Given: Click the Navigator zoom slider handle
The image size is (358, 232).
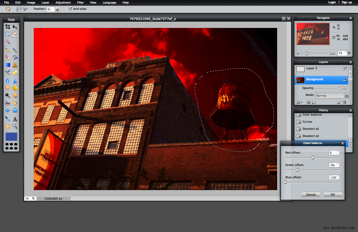Looking at the screenshot, I should coord(307,53).
